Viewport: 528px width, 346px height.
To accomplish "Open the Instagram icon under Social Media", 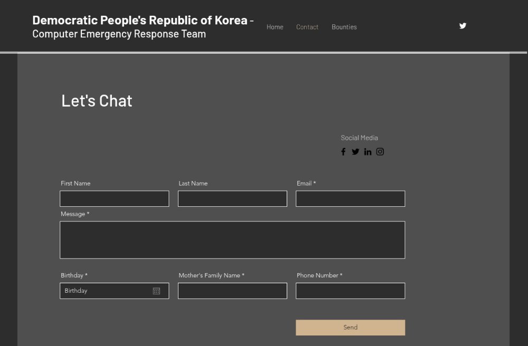I will tap(380, 152).
